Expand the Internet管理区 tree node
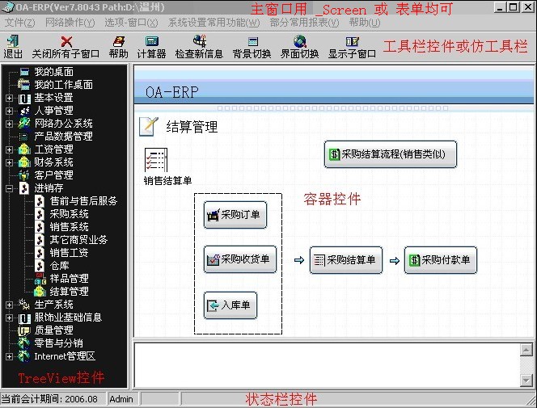The width and height of the screenshot is (537, 408). point(9,356)
